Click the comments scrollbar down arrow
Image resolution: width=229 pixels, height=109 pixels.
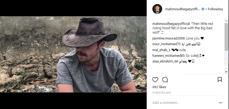pyautogui.click(x=226, y=72)
